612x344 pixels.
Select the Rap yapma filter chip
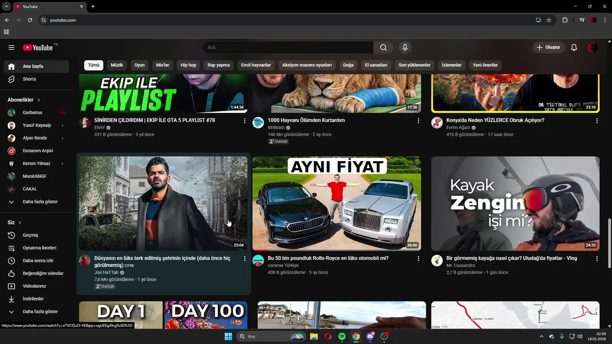pos(219,65)
